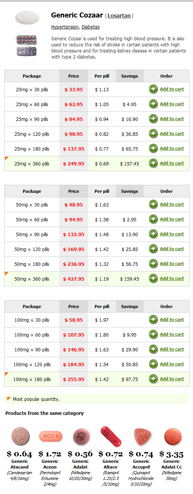Click the Losartan link in the title
Screen dimensions: 193x494
coord(119,16)
